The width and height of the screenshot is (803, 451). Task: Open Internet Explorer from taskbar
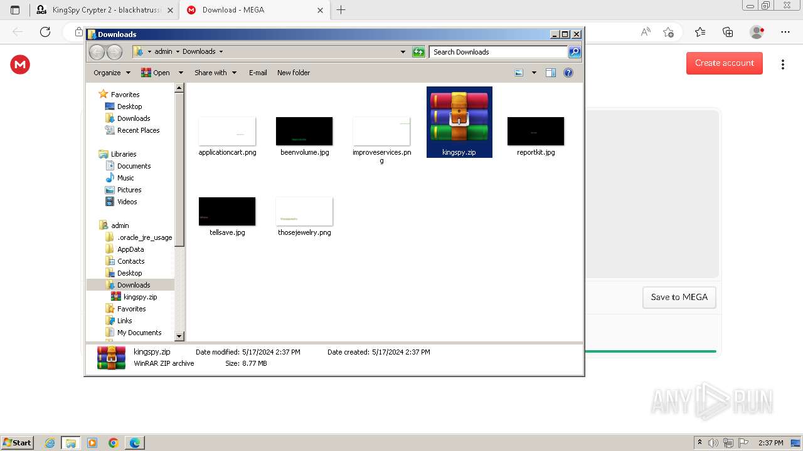pos(50,443)
